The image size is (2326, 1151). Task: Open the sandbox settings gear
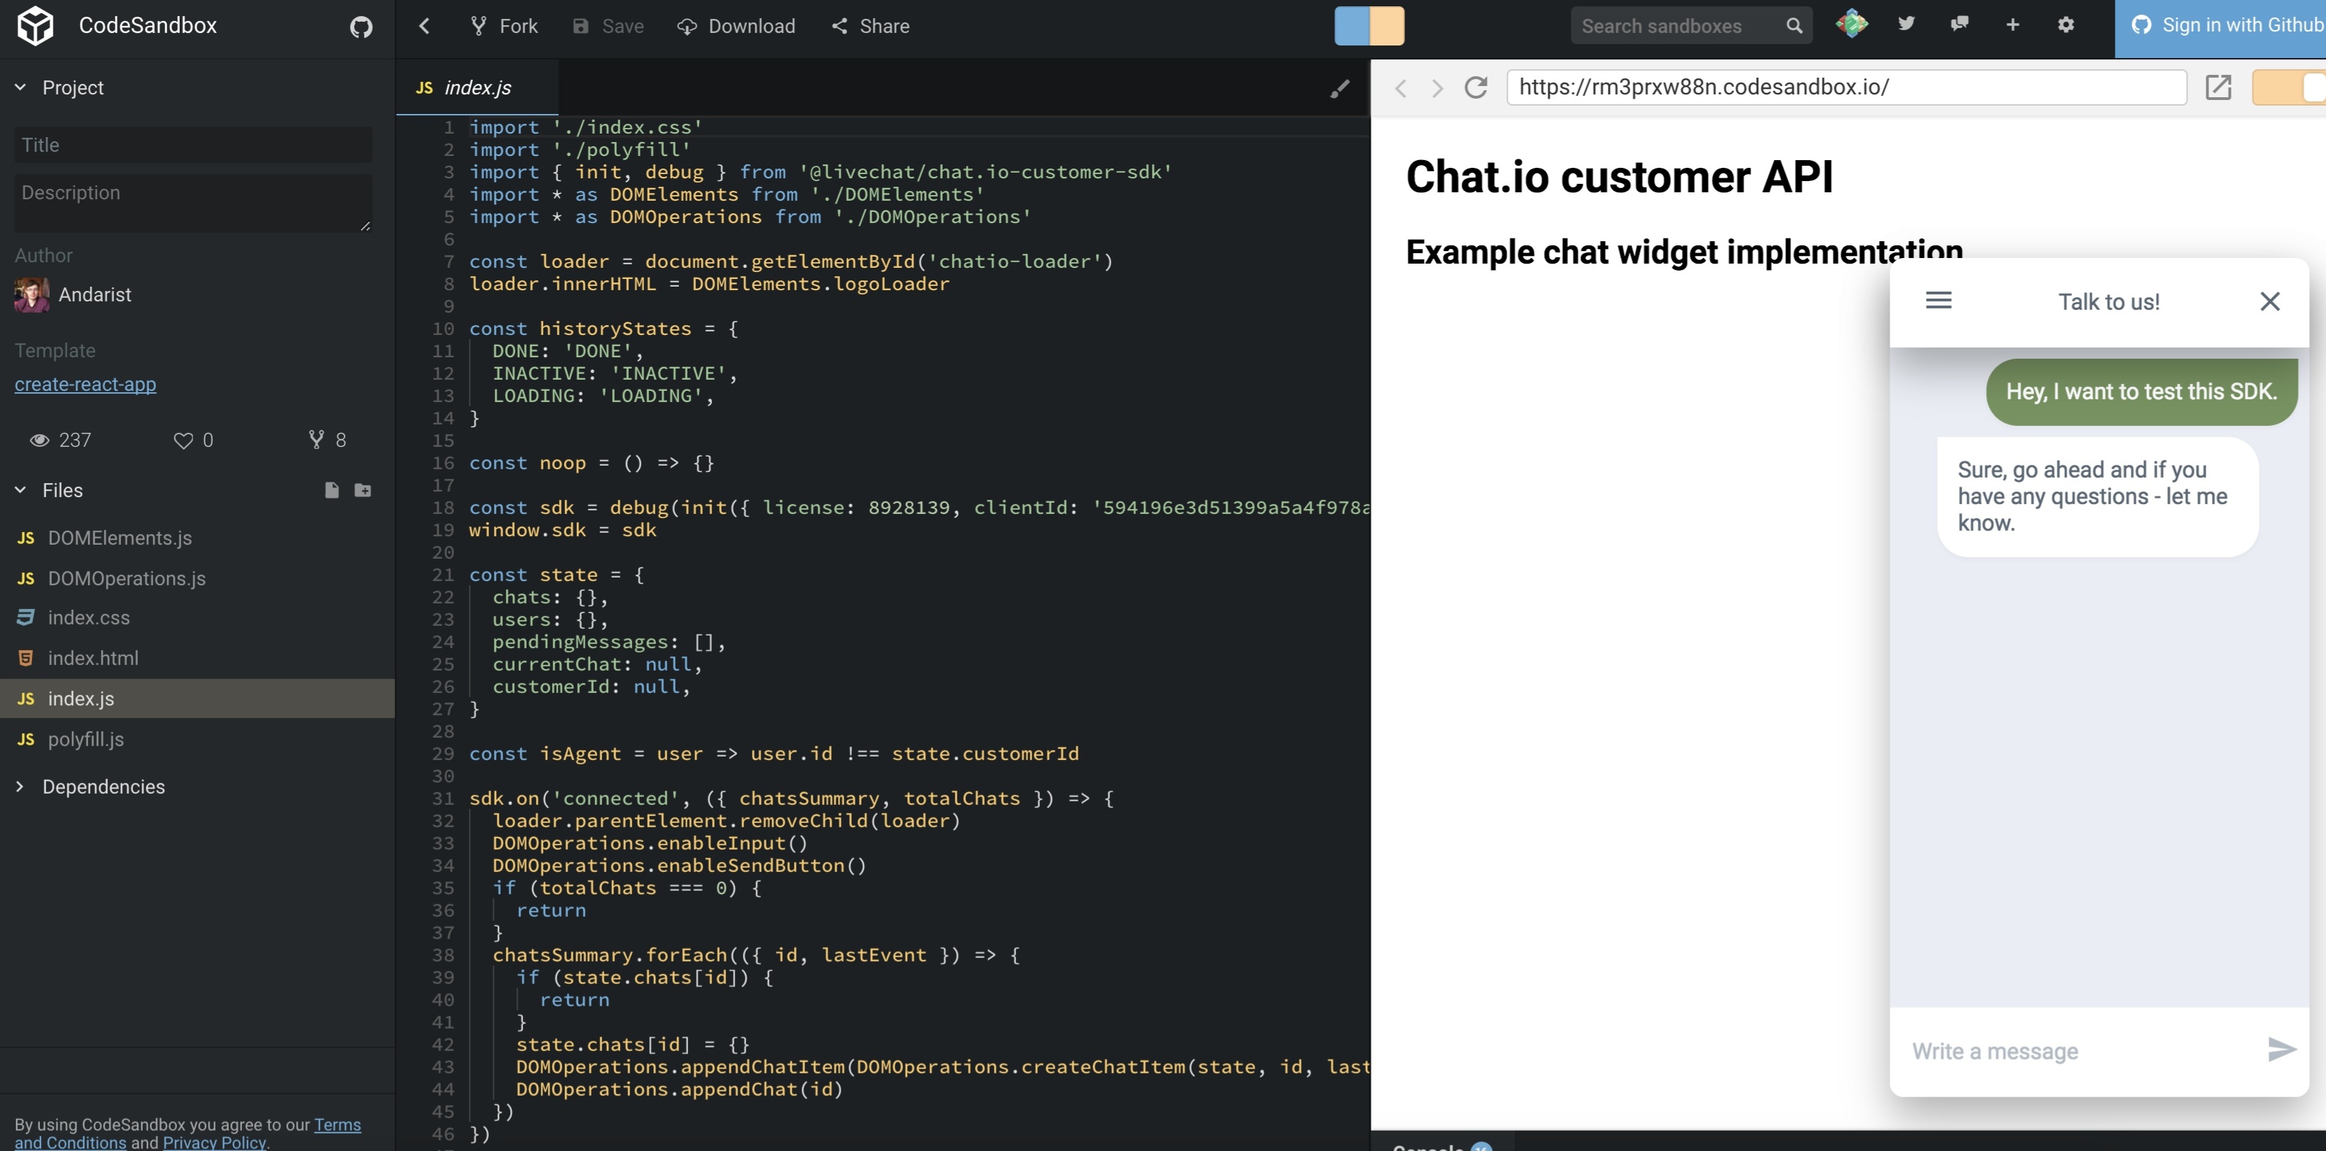pos(2066,25)
